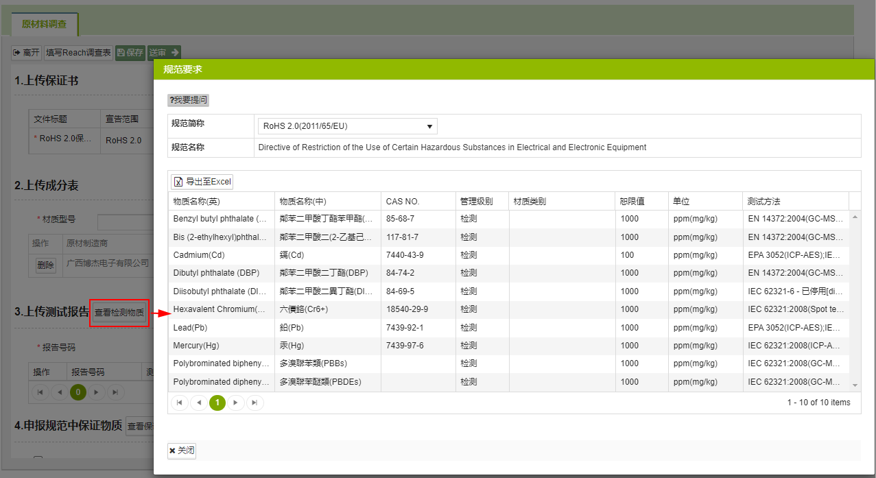
Task: Click 多溴聯苯類(PBBs) cell
Action: point(327,363)
